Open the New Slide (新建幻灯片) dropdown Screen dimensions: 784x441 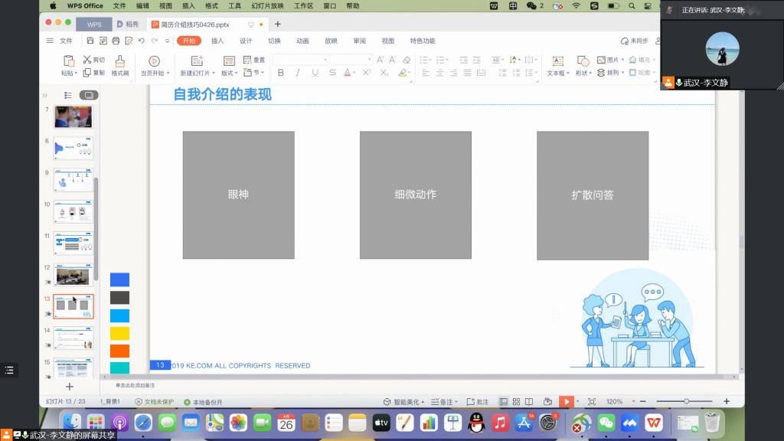(197, 73)
